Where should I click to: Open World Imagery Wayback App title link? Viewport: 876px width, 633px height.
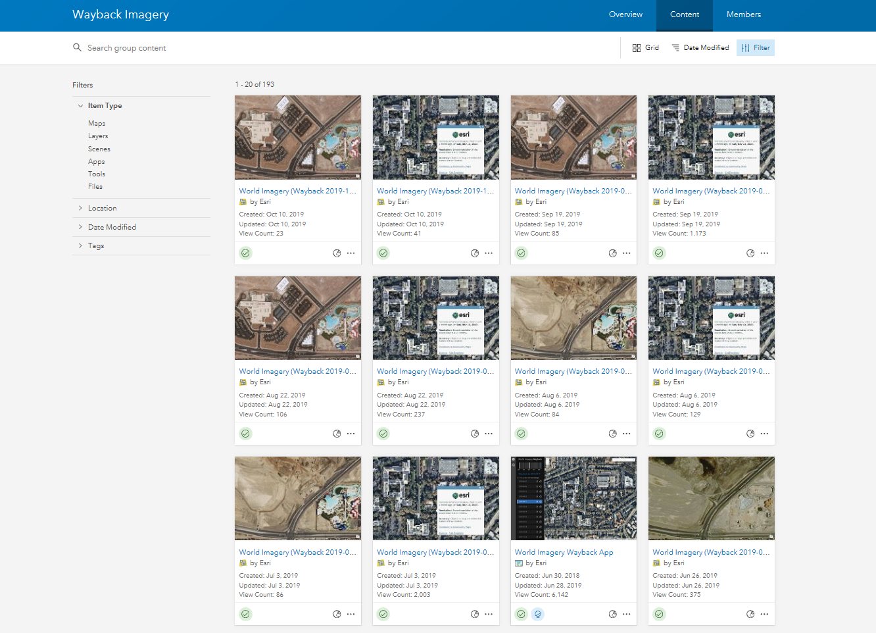[x=564, y=553]
